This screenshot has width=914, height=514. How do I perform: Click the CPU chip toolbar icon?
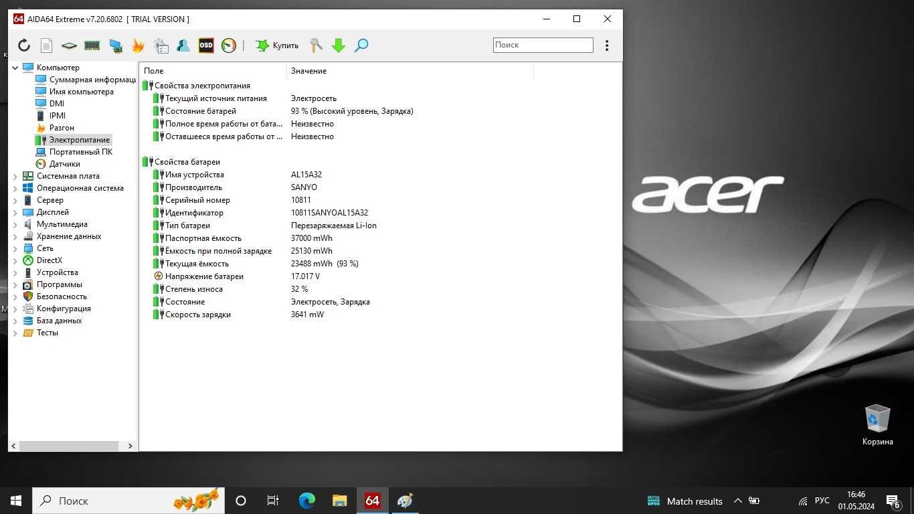pos(69,46)
